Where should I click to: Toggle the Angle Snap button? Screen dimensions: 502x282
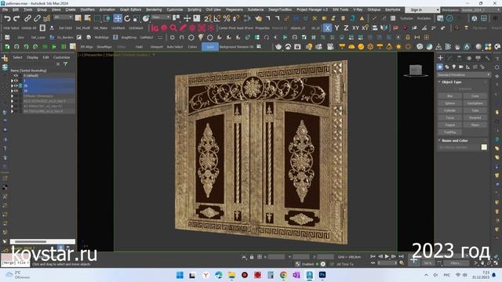click(x=217, y=19)
